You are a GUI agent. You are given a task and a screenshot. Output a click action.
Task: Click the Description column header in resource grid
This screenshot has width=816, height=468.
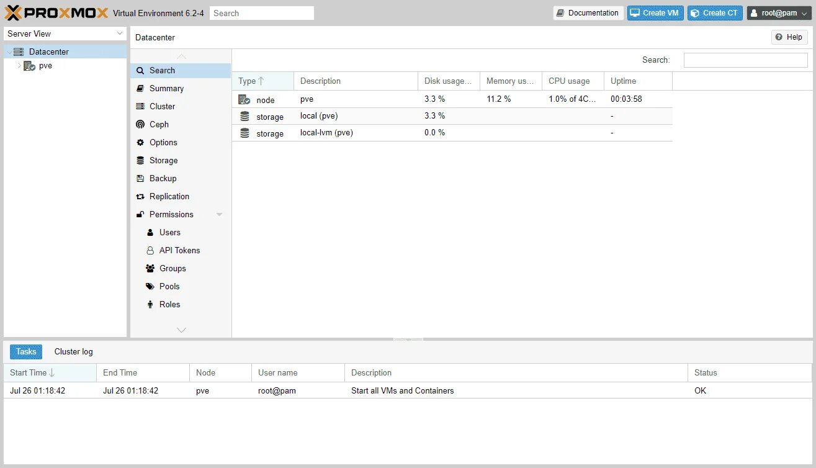click(356, 81)
